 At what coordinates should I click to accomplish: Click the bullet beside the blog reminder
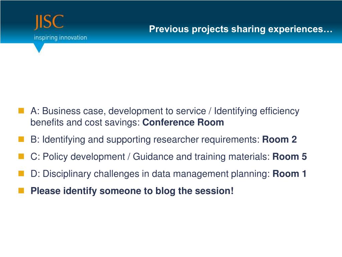click(21, 190)
